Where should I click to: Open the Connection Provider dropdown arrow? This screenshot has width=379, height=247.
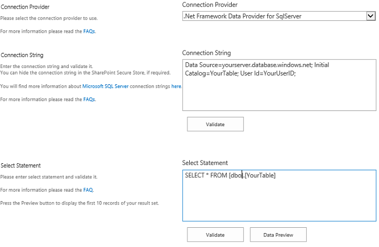(x=370, y=16)
